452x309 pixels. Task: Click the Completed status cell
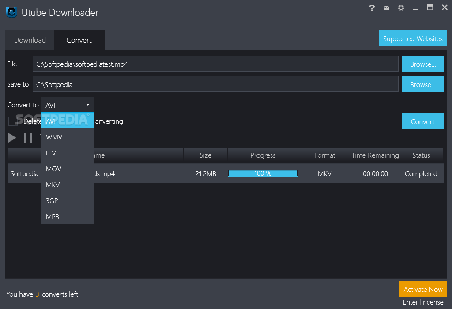pyautogui.click(x=421, y=174)
